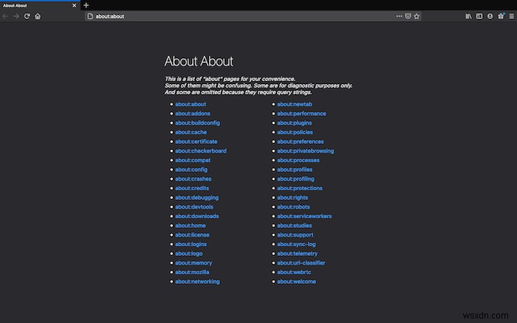517x323 pixels.
Task: Open the about:newtab link
Action: tap(295, 104)
